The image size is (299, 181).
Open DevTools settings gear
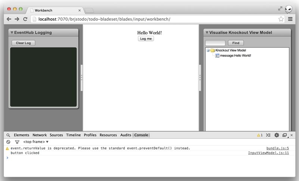tap(277, 135)
